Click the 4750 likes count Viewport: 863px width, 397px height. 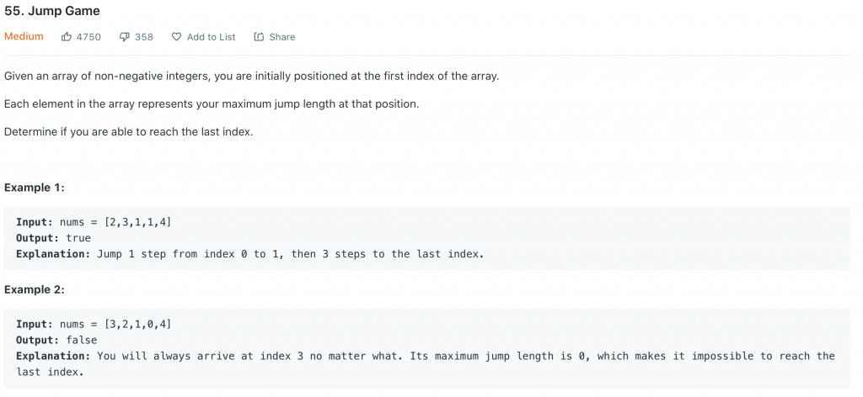click(88, 37)
